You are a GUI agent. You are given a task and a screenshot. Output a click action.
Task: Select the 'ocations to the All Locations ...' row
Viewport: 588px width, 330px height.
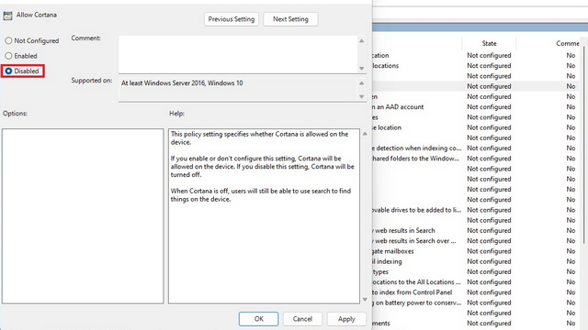(x=476, y=282)
